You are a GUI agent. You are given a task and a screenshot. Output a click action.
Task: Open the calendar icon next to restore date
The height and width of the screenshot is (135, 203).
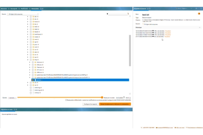click(x=124, y=97)
